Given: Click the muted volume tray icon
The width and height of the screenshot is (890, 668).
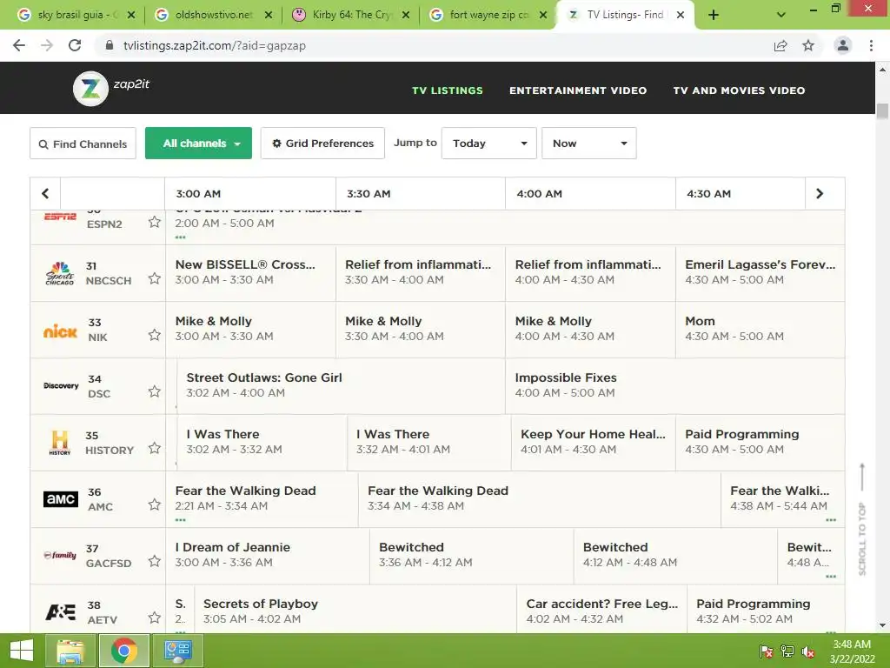Looking at the screenshot, I should click(x=807, y=651).
